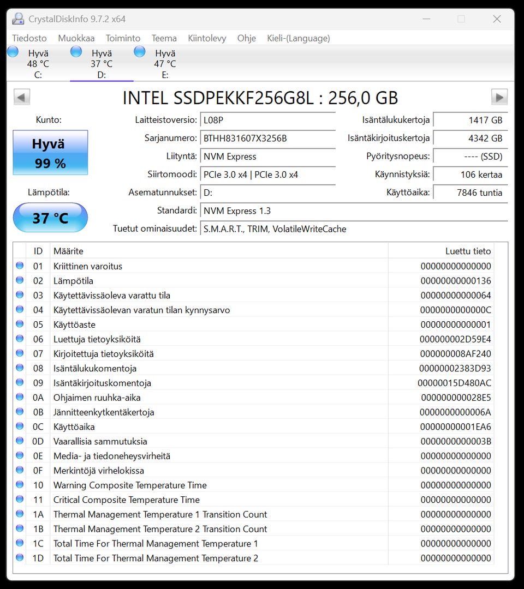Minimize the CrystalDiskInfo window

coord(426,19)
